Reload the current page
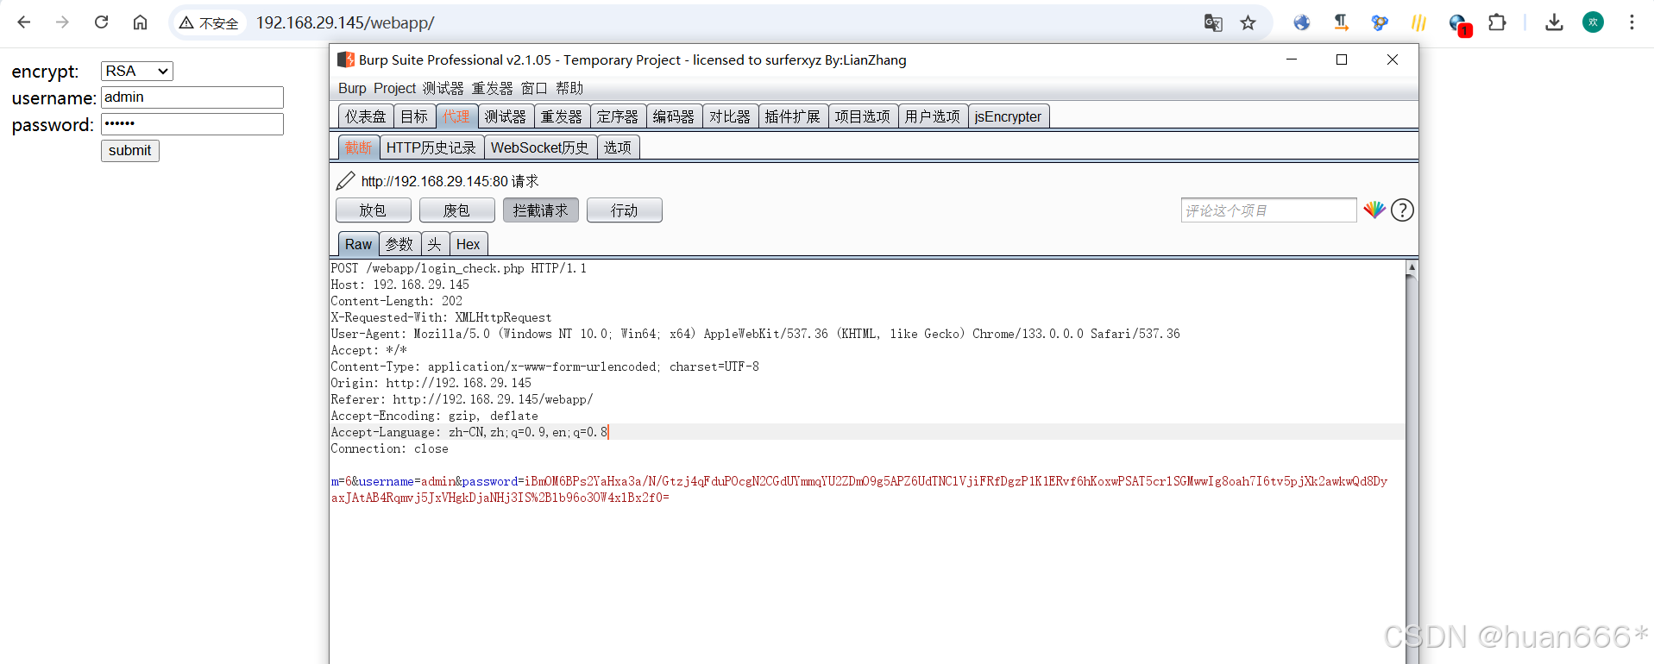 101,22
